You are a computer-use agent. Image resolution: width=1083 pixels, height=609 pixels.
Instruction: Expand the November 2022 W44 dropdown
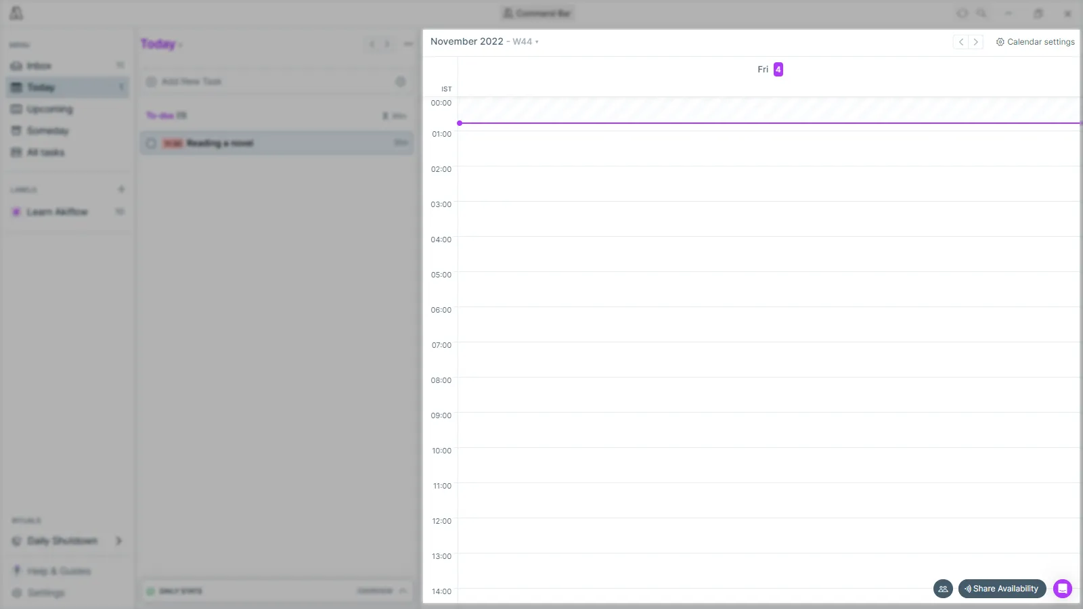coord(485,42)
